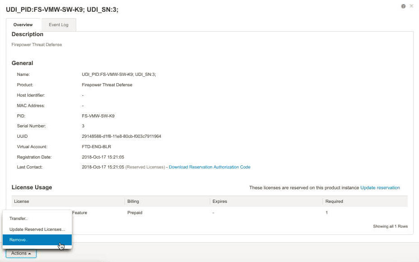Choose Transfer from the Actions menu
Viewport: 419px width, 262px height.
(37, 218)
